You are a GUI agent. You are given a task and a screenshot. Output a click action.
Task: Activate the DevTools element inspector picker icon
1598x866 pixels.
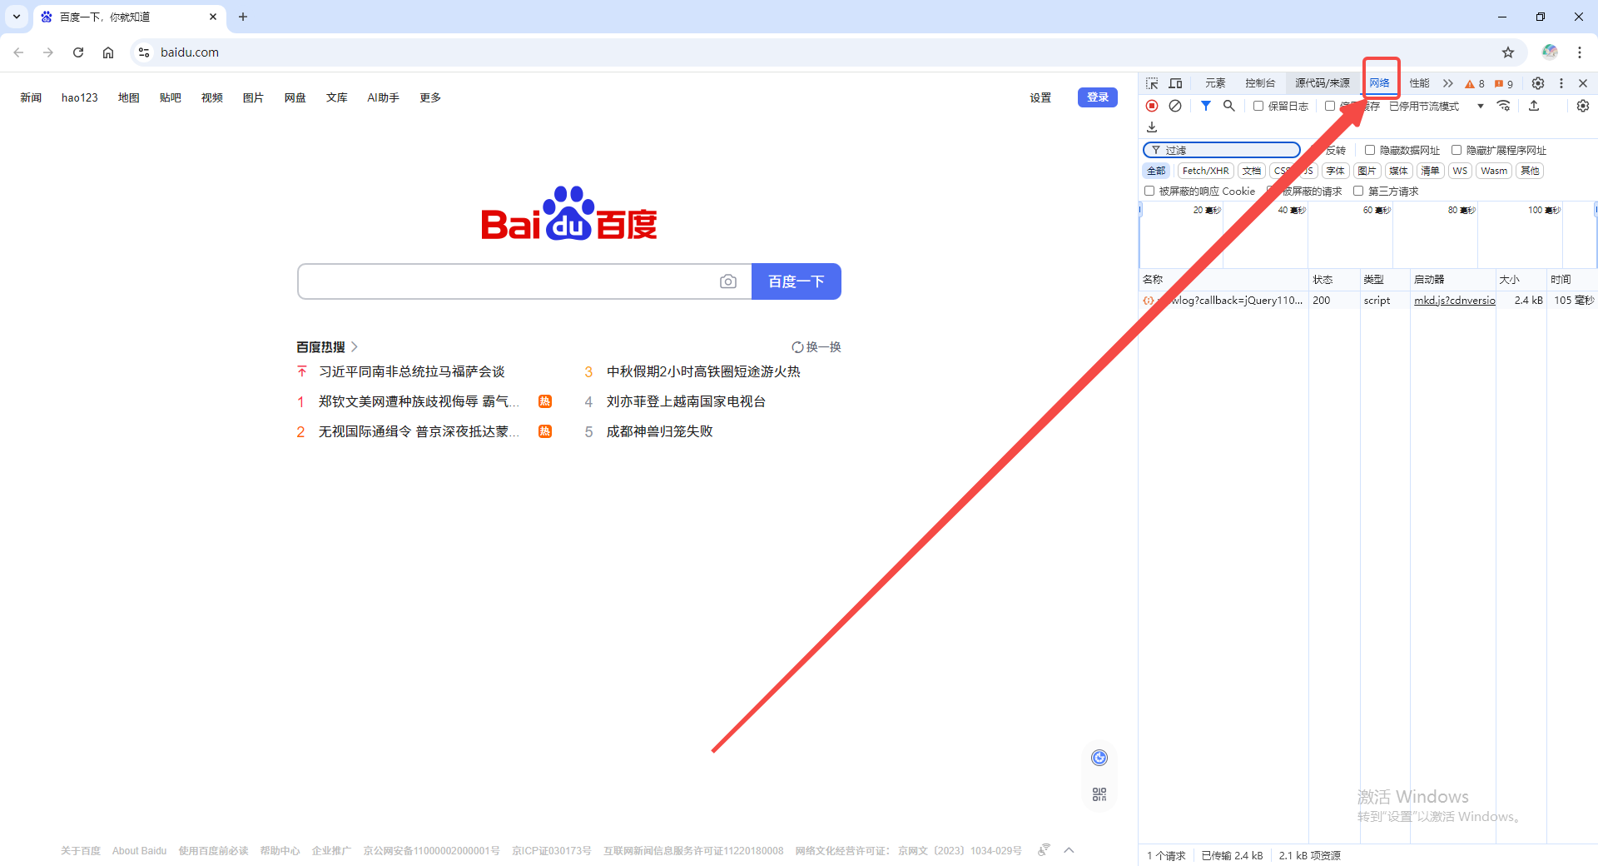(x=1152, y=83)
